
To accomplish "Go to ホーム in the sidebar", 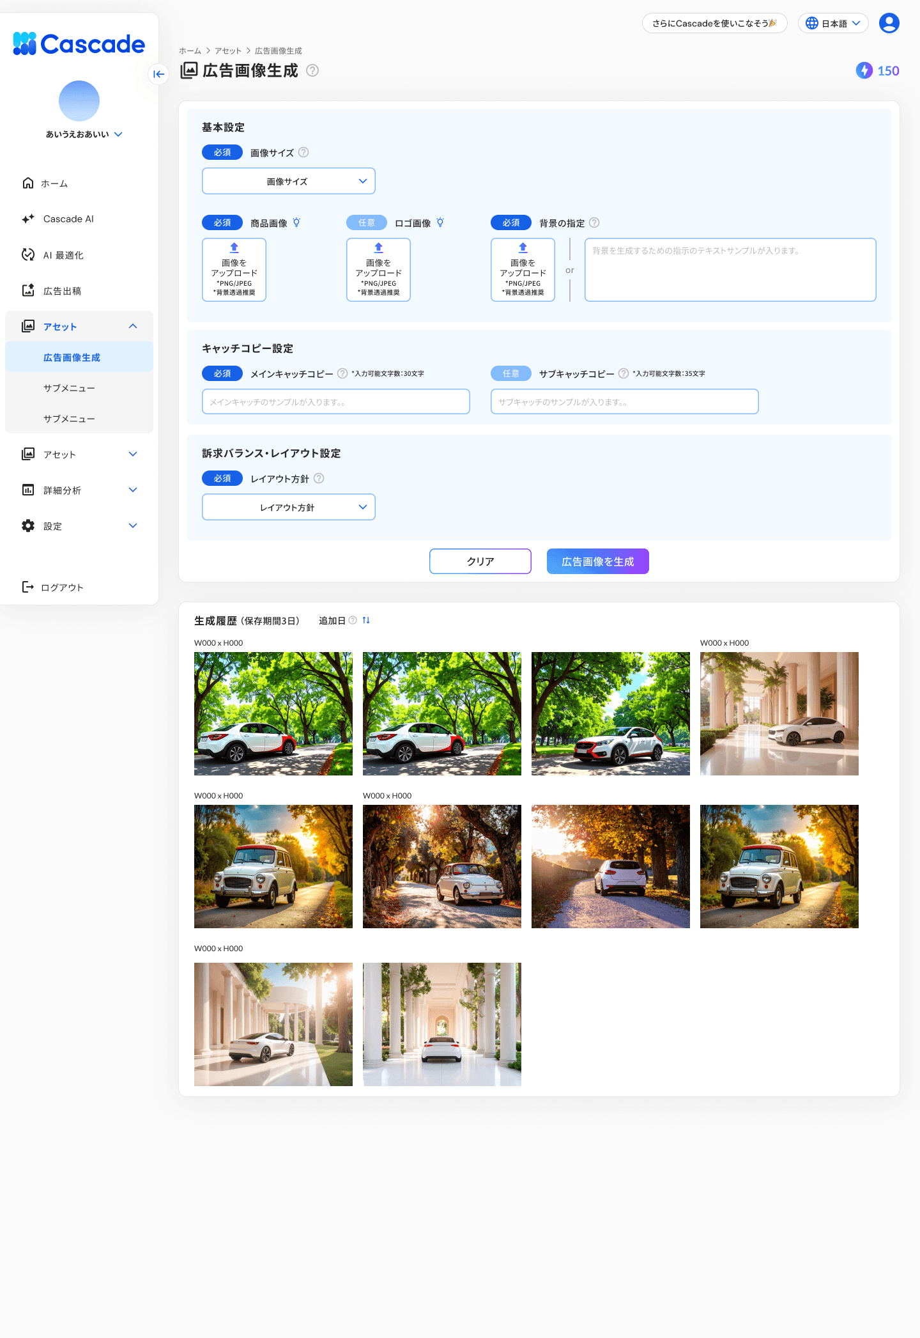I will coord(54,183).
